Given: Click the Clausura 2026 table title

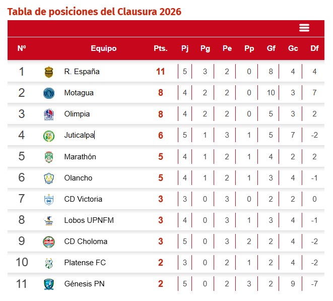Looking at the screenshot, I should [94, 11].
